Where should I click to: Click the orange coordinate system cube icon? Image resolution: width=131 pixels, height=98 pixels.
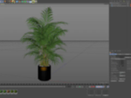pos(5,2)
